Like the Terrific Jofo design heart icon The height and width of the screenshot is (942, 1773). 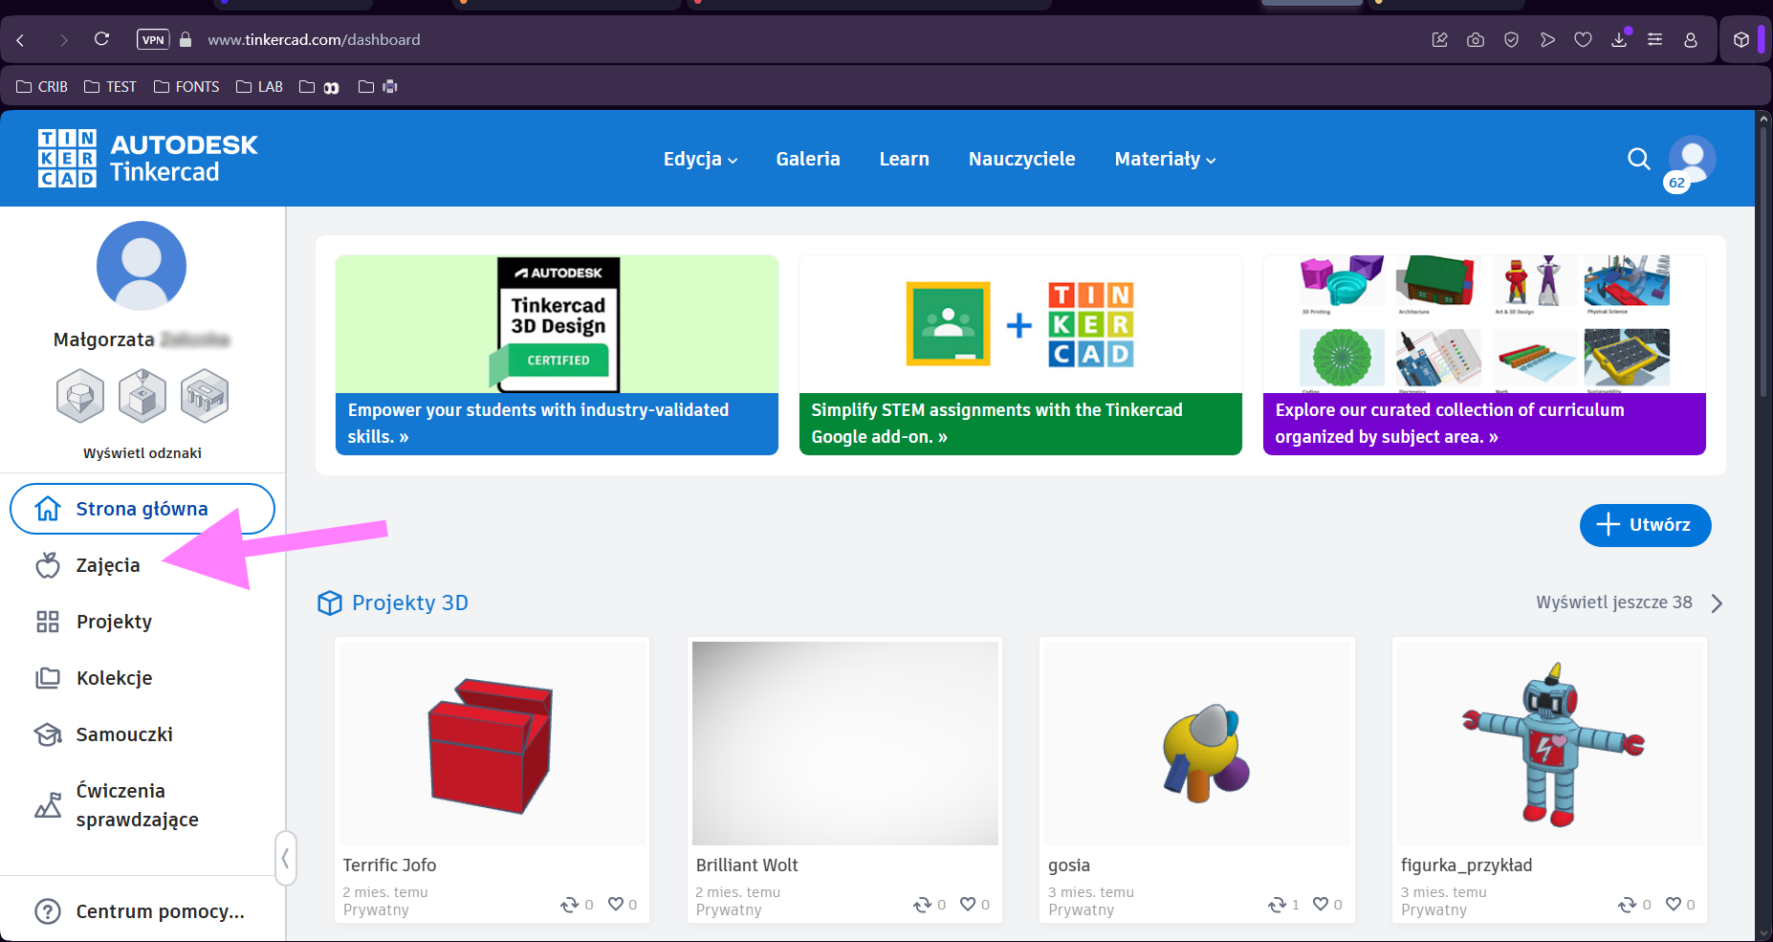(x=616, y=904)
